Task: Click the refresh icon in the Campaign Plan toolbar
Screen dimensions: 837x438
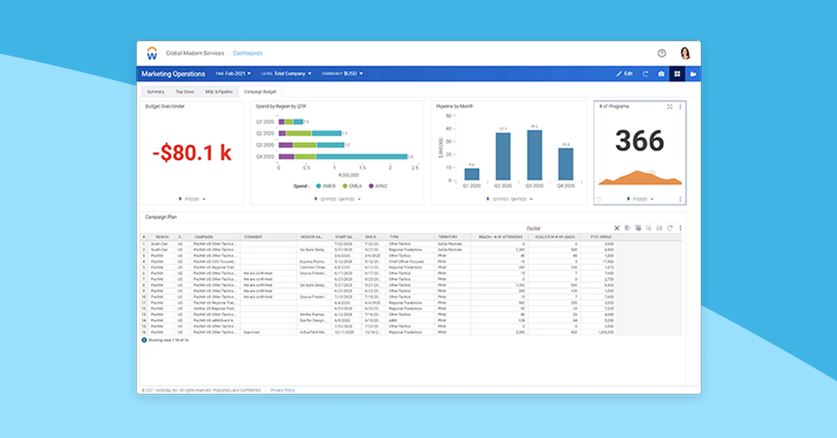Action: [x=670, y=228]
